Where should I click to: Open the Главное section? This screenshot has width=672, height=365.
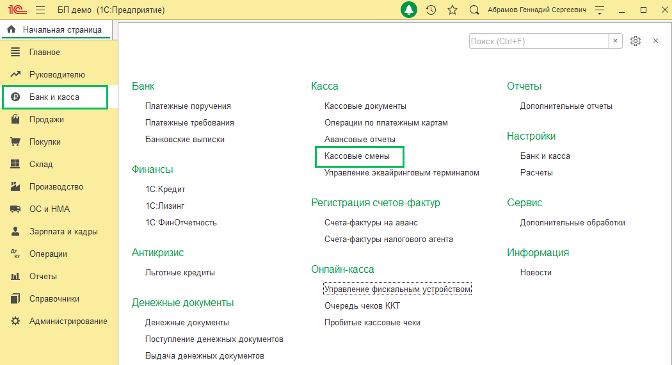point(45,53)
